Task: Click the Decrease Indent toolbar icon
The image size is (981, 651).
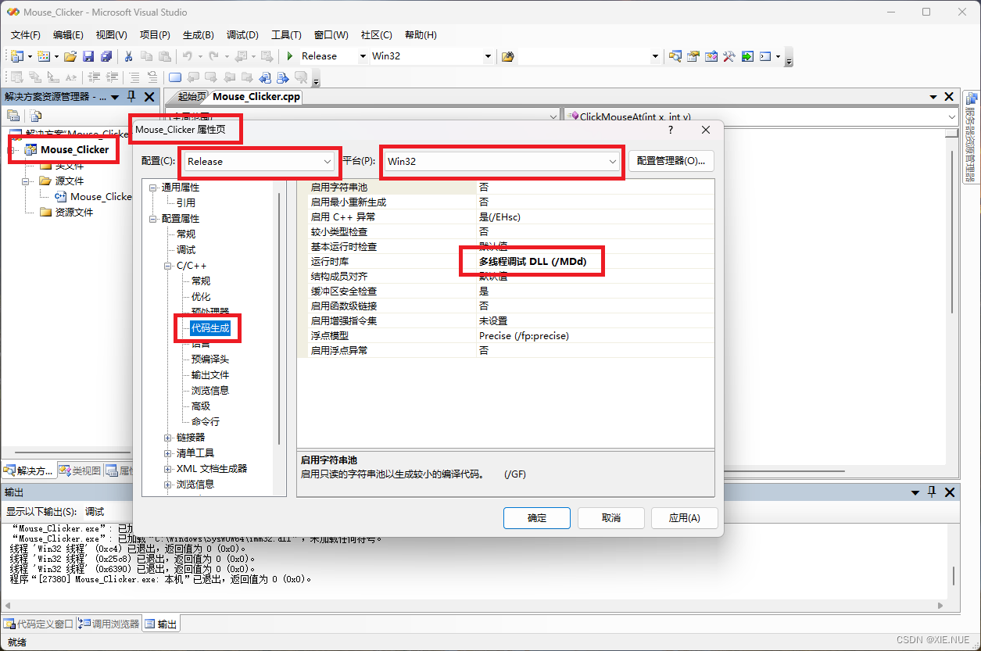Action: (x=94, y=77)
